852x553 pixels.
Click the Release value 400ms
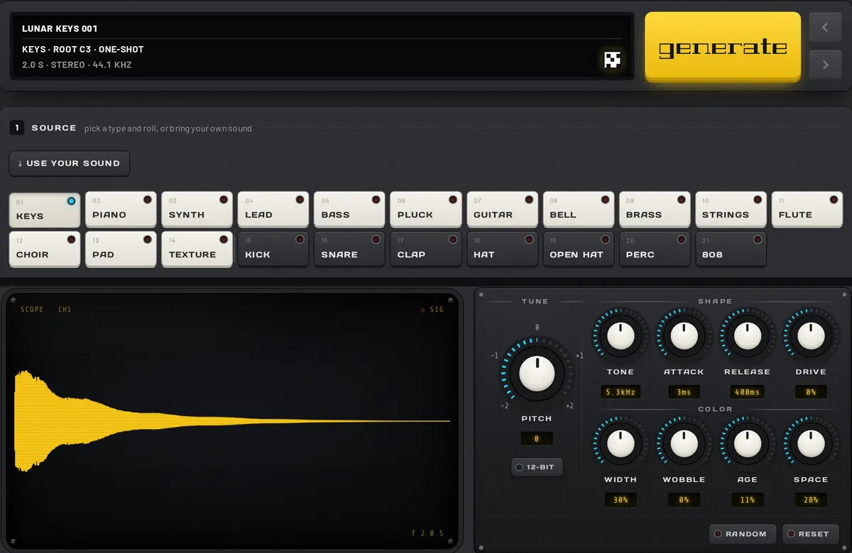click(747, 392)
